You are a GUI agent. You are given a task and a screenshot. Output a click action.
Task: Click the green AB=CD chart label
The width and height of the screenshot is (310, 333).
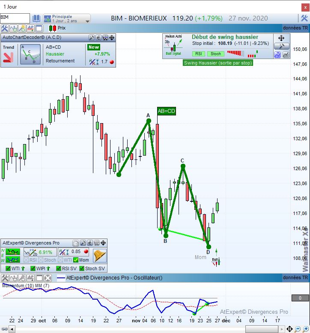pyautogui.click(x=167, y=111)
